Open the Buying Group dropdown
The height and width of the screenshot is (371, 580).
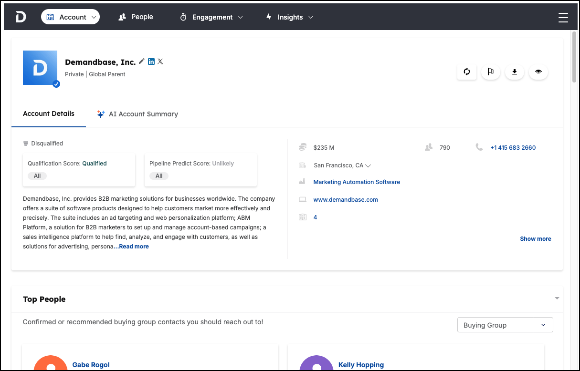(505, 325)
